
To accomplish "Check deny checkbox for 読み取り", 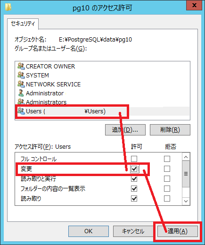I will [x=167, y=199].
